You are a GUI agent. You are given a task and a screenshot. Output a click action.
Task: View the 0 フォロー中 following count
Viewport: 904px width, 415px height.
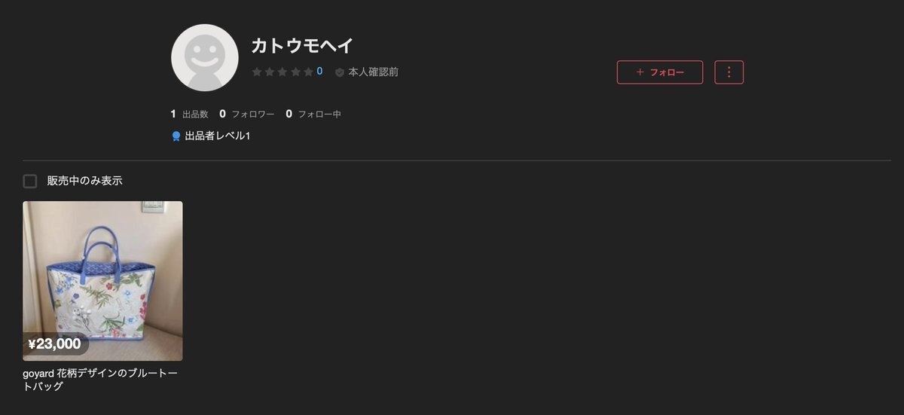click(x=313, y=114)
